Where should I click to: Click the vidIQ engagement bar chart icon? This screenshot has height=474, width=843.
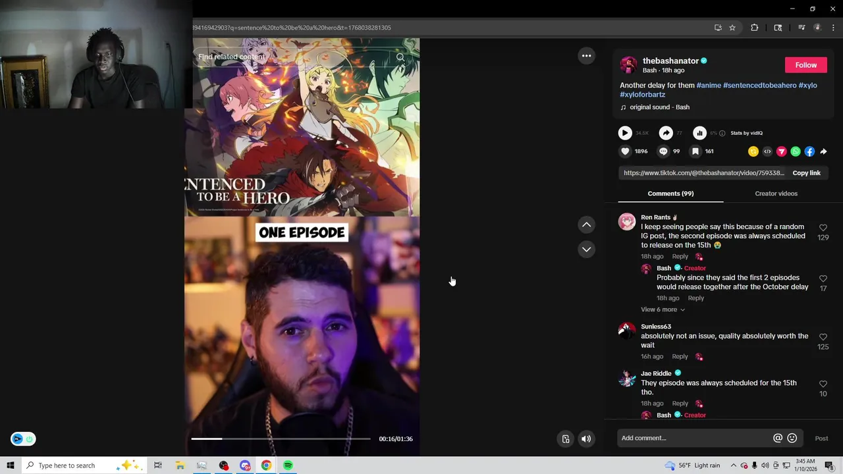coord(699,133)
